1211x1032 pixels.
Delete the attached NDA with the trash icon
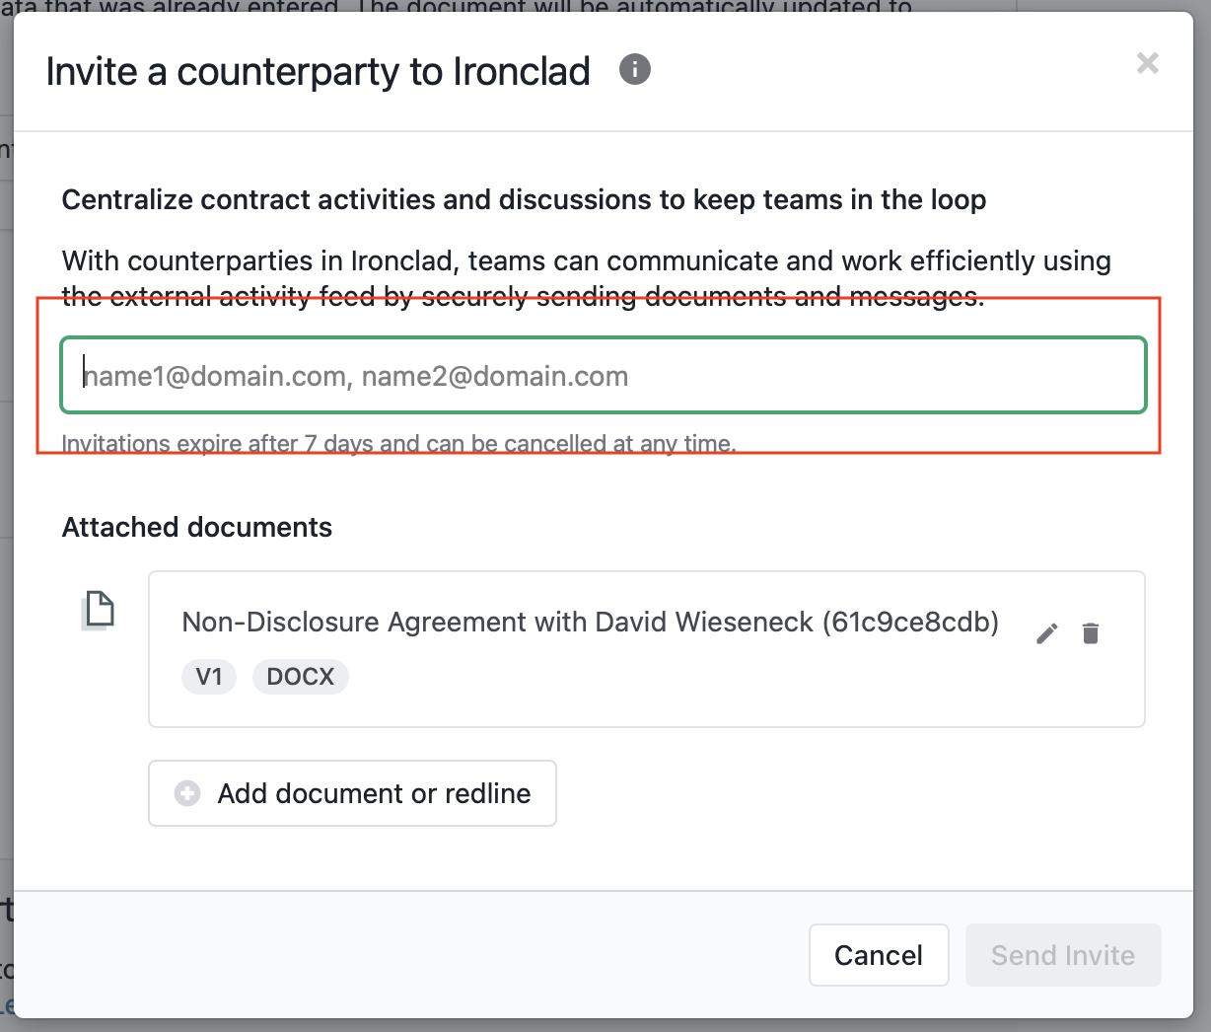coord(1091,633)
